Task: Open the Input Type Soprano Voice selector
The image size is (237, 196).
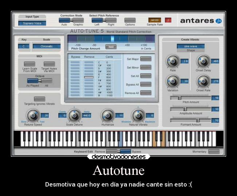Action: [32, 23]
